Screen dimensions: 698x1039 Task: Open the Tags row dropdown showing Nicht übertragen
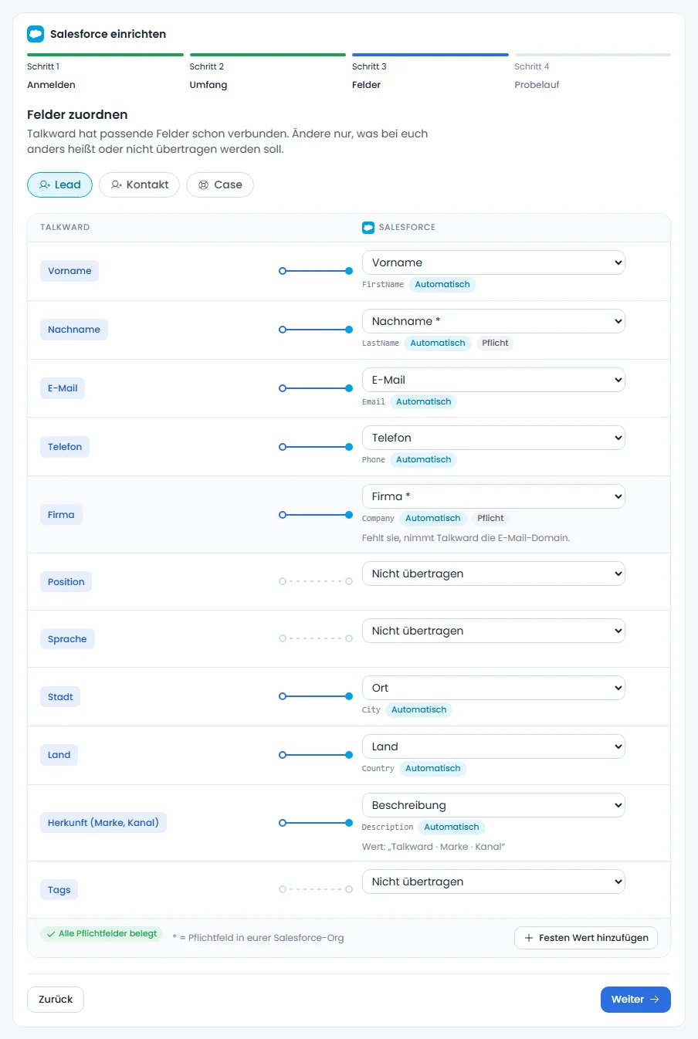493,882
